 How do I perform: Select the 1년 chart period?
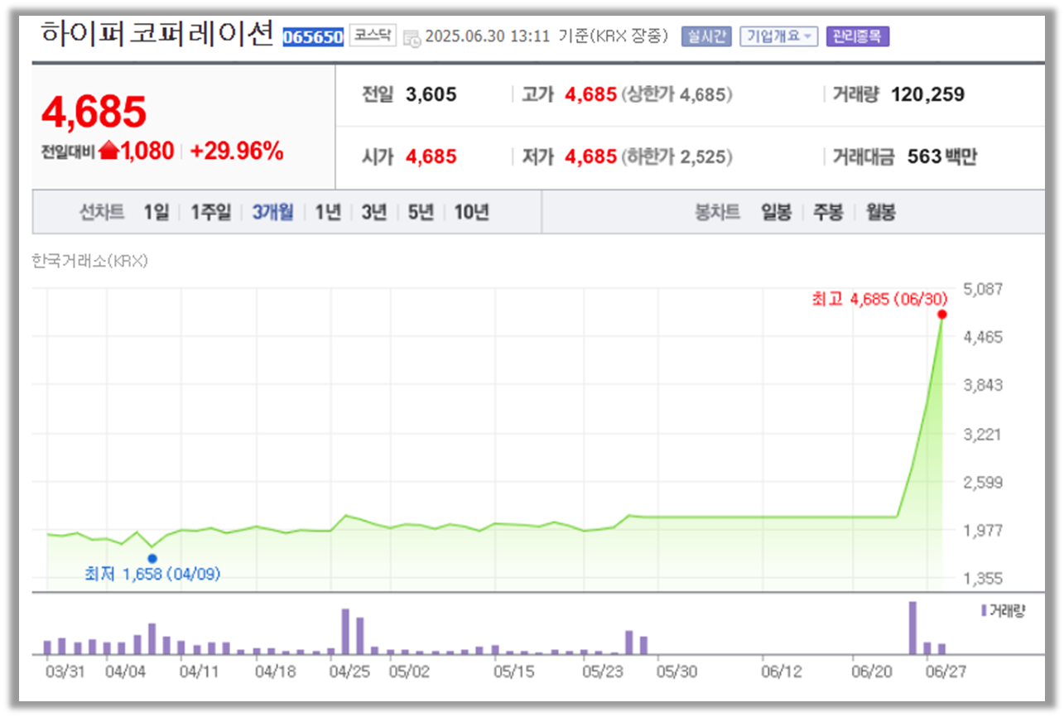[328, 213]
